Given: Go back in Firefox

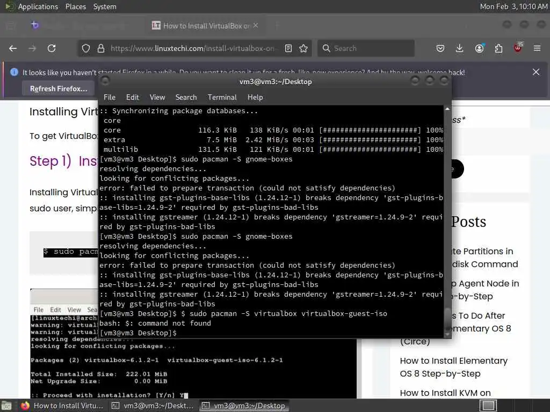Looking at the screenshot, I should coord(13,48).
